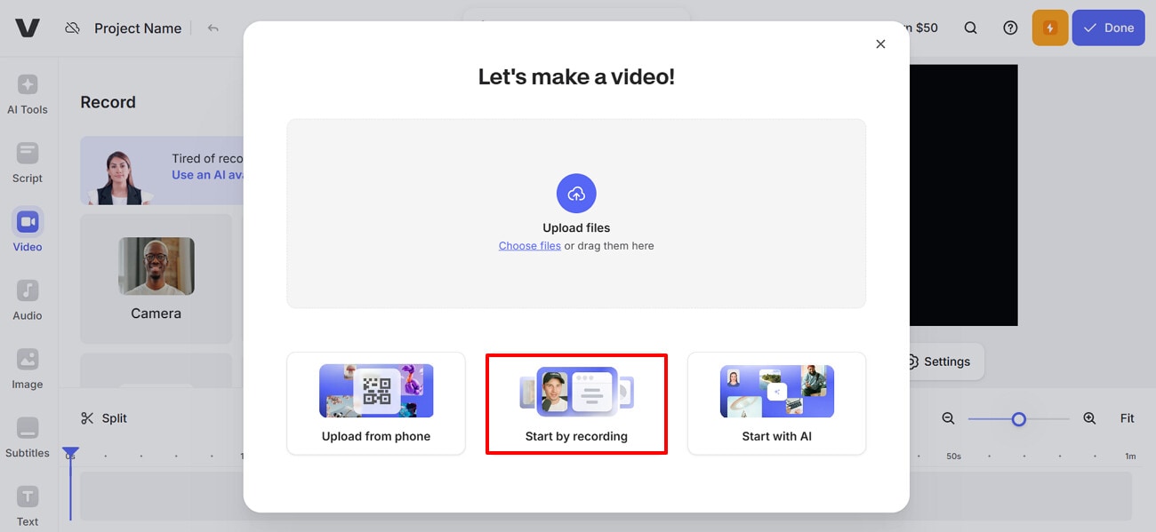The image size is (1156, 532).
Task: Zoom in using the timeline magnifier icon
Action: point(1089,417)
